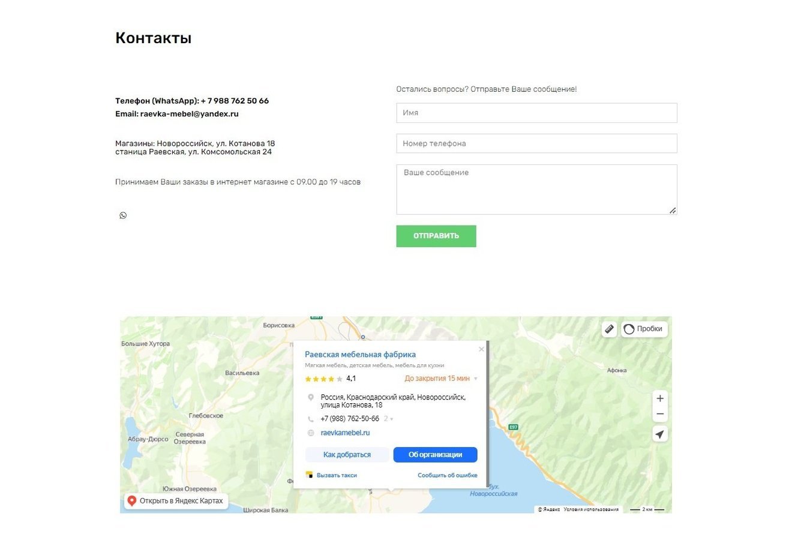
Task: Click the order hours line Принимаем Ваши заказы
Action: (x=238, y=182)
